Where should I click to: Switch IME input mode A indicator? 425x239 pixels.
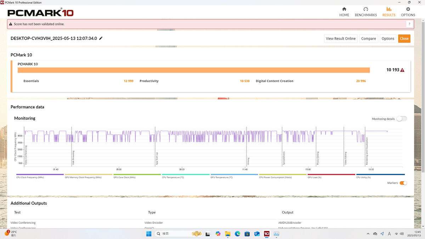pos(389,234)
